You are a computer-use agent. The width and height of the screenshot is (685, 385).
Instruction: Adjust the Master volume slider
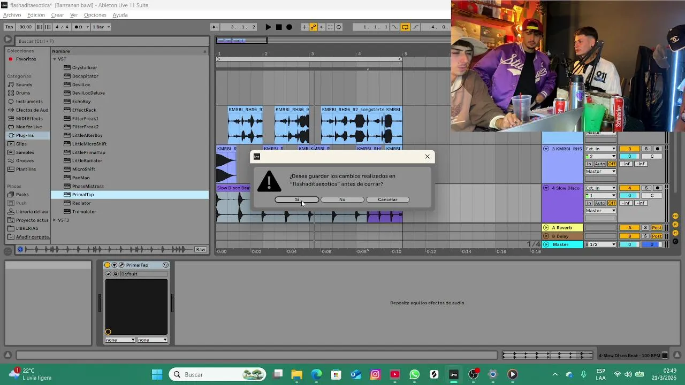pyautogui.click(x=629, y=244)
